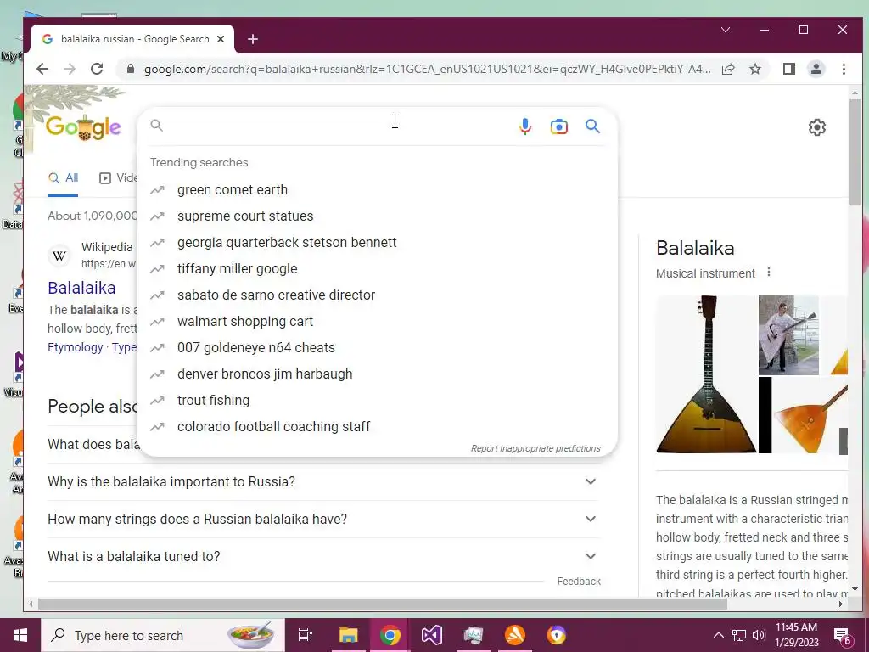Open the Balalaika Wikipedia result link
869x652 pixels.
81,288
